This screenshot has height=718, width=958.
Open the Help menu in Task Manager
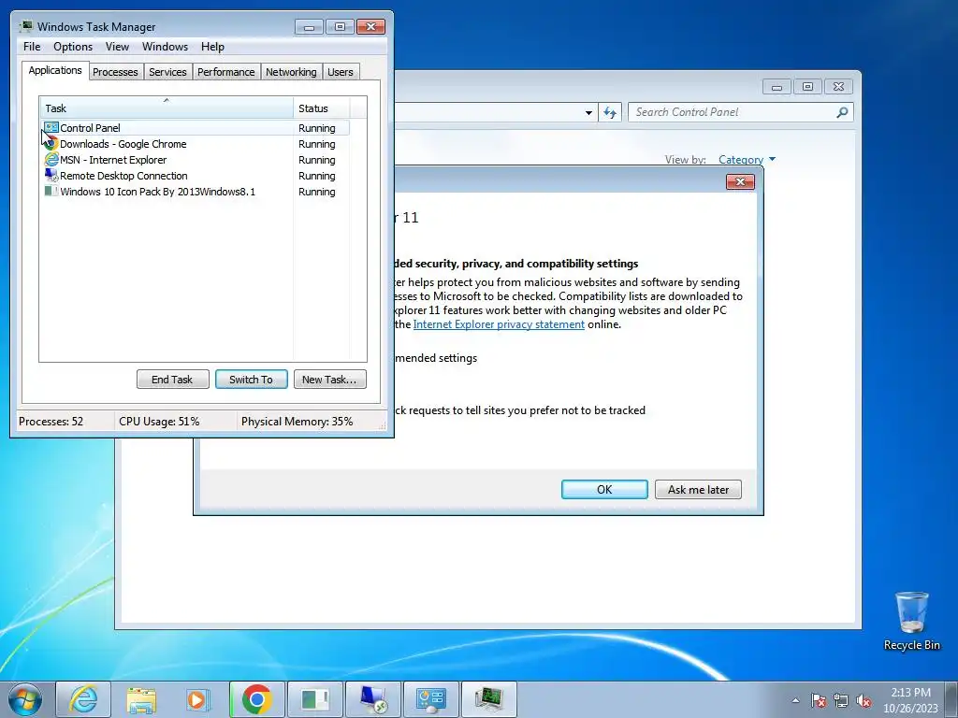[212, 47]
